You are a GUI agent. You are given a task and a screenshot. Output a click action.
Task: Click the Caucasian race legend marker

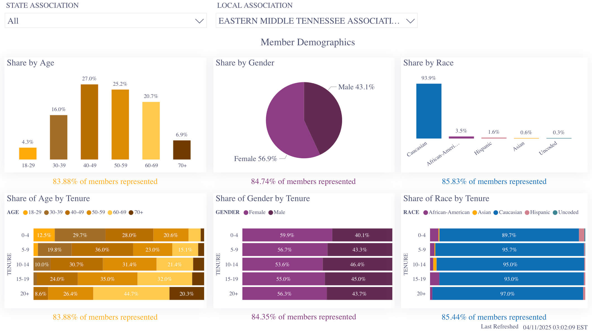pos(496,212)
